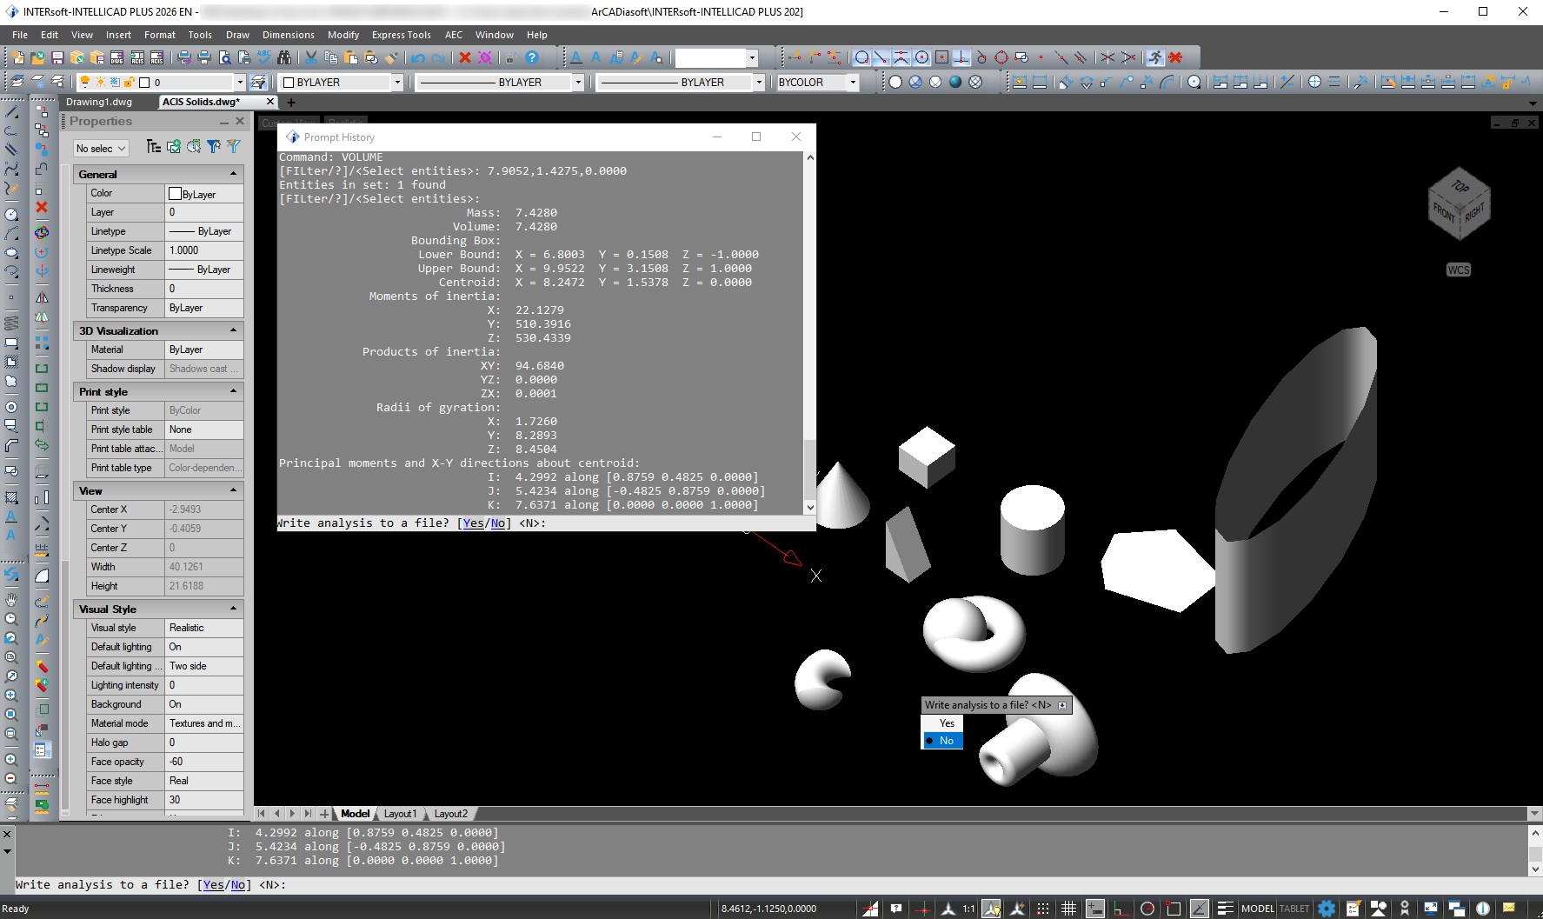Collapse the 3D Visualization section
This screenshot has height=919, width=1543.
click(233, 330)
